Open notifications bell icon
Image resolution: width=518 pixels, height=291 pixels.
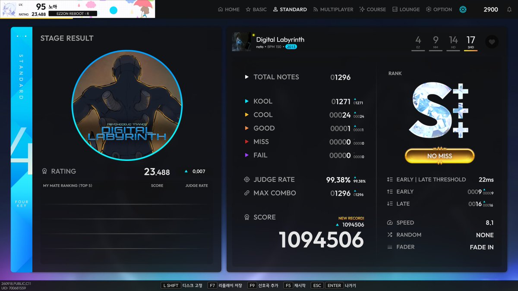509,9
